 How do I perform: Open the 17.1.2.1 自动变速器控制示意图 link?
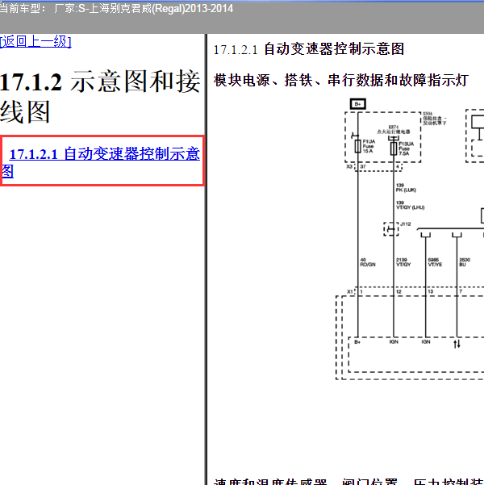pyautogui.click(x=101, y=162)
